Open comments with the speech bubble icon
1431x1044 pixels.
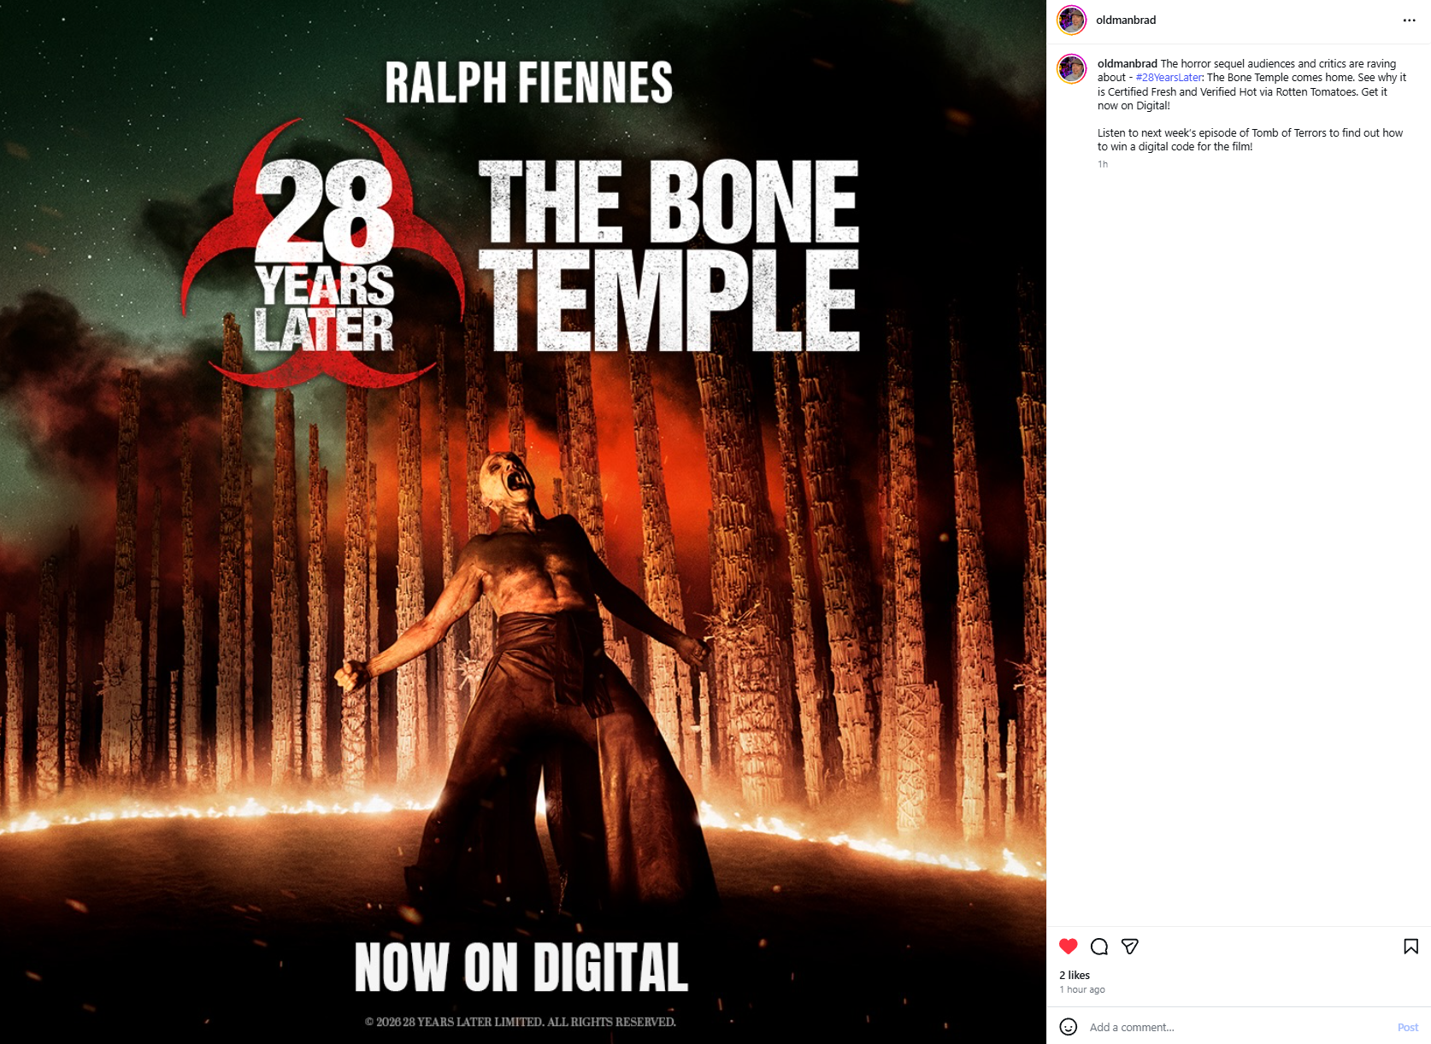pos(1099,946)
